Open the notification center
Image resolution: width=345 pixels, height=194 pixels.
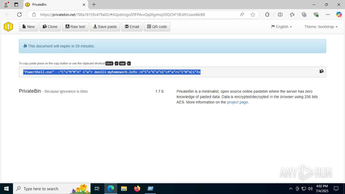336,189
